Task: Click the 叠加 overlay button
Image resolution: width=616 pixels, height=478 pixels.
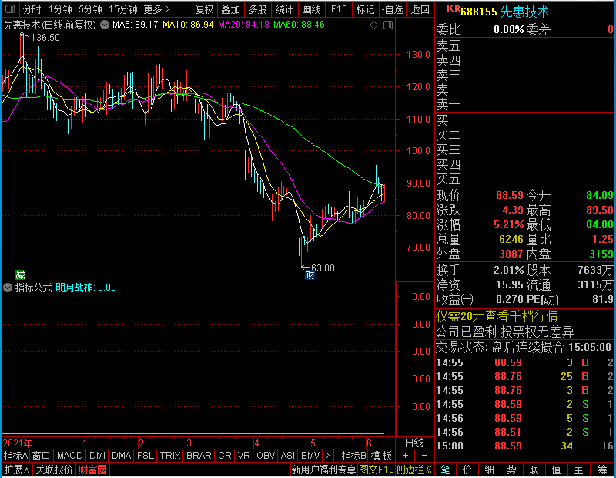Action: [230, 9]
